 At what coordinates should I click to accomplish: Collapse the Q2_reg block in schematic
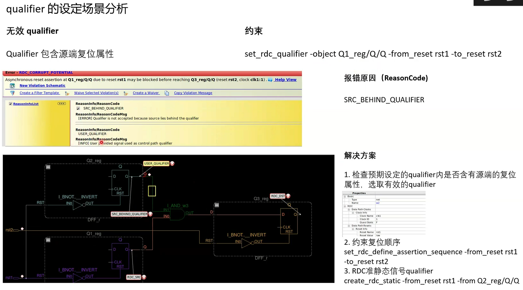tap(48, 167)
